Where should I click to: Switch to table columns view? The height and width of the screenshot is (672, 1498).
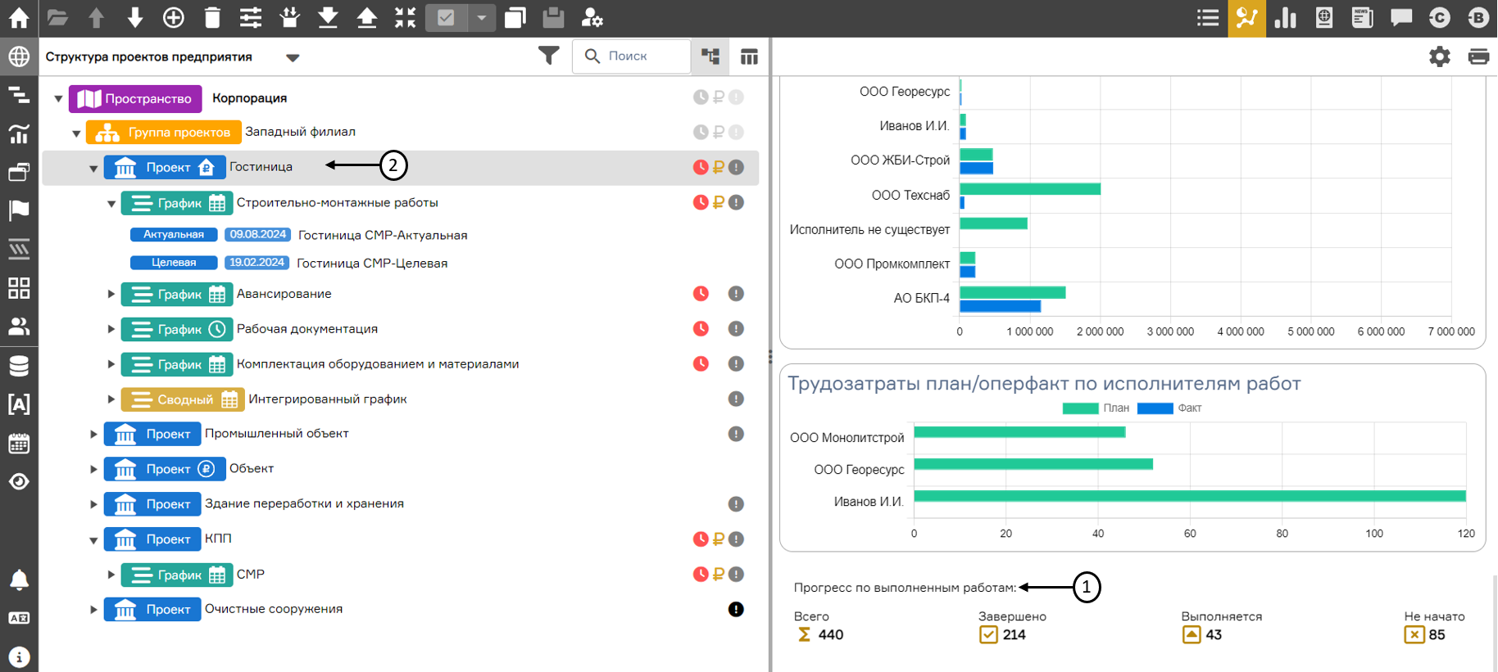tap(749, 56)
